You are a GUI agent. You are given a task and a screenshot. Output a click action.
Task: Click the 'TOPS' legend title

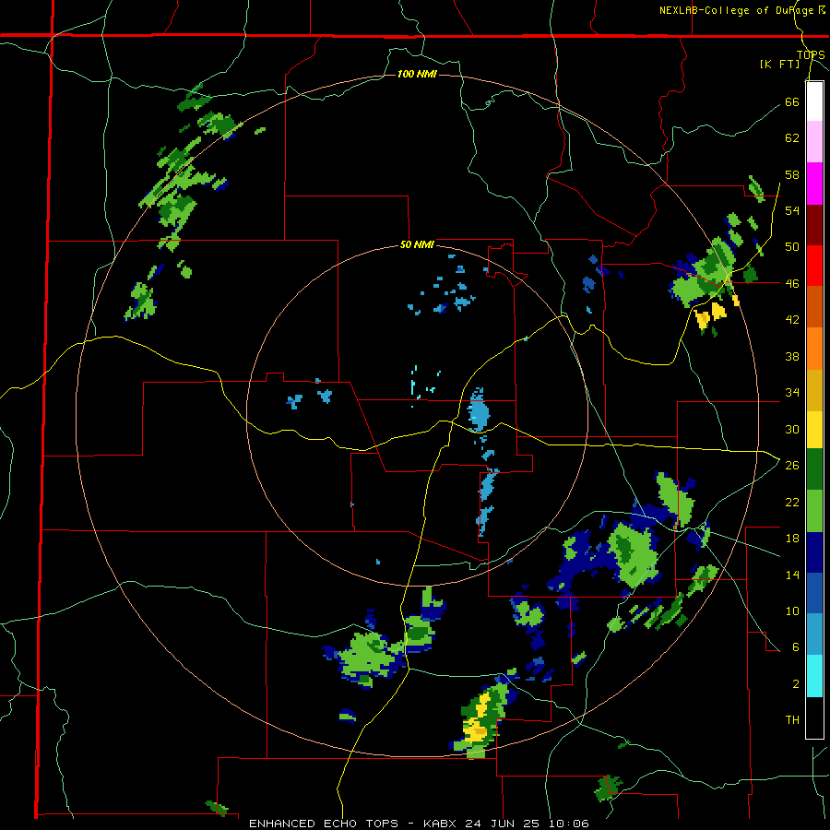tap(811, 55)
